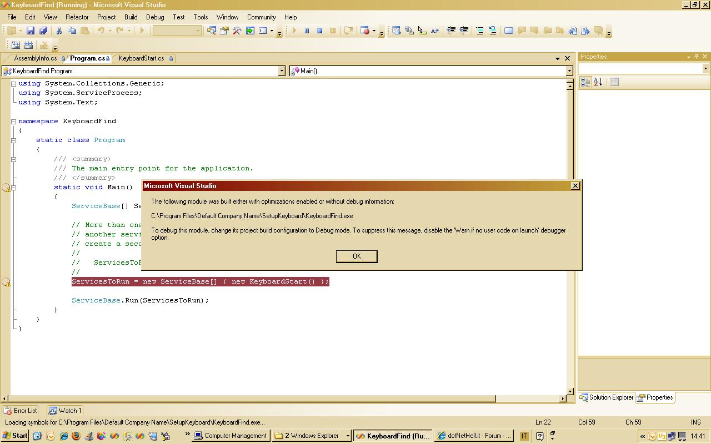
Task: Click the Continue debugging play icon
Action: pyautogui.click(x=294, y=31)
